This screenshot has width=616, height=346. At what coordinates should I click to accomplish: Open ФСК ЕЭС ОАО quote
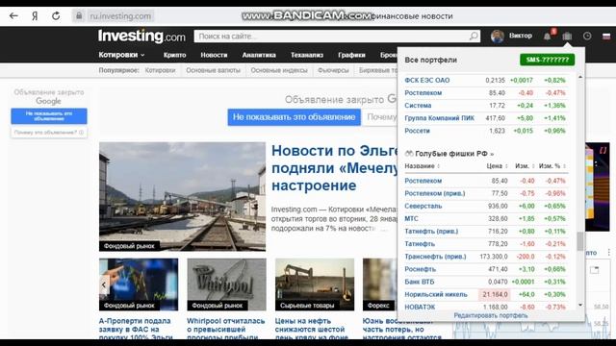[x=427, y=80]
